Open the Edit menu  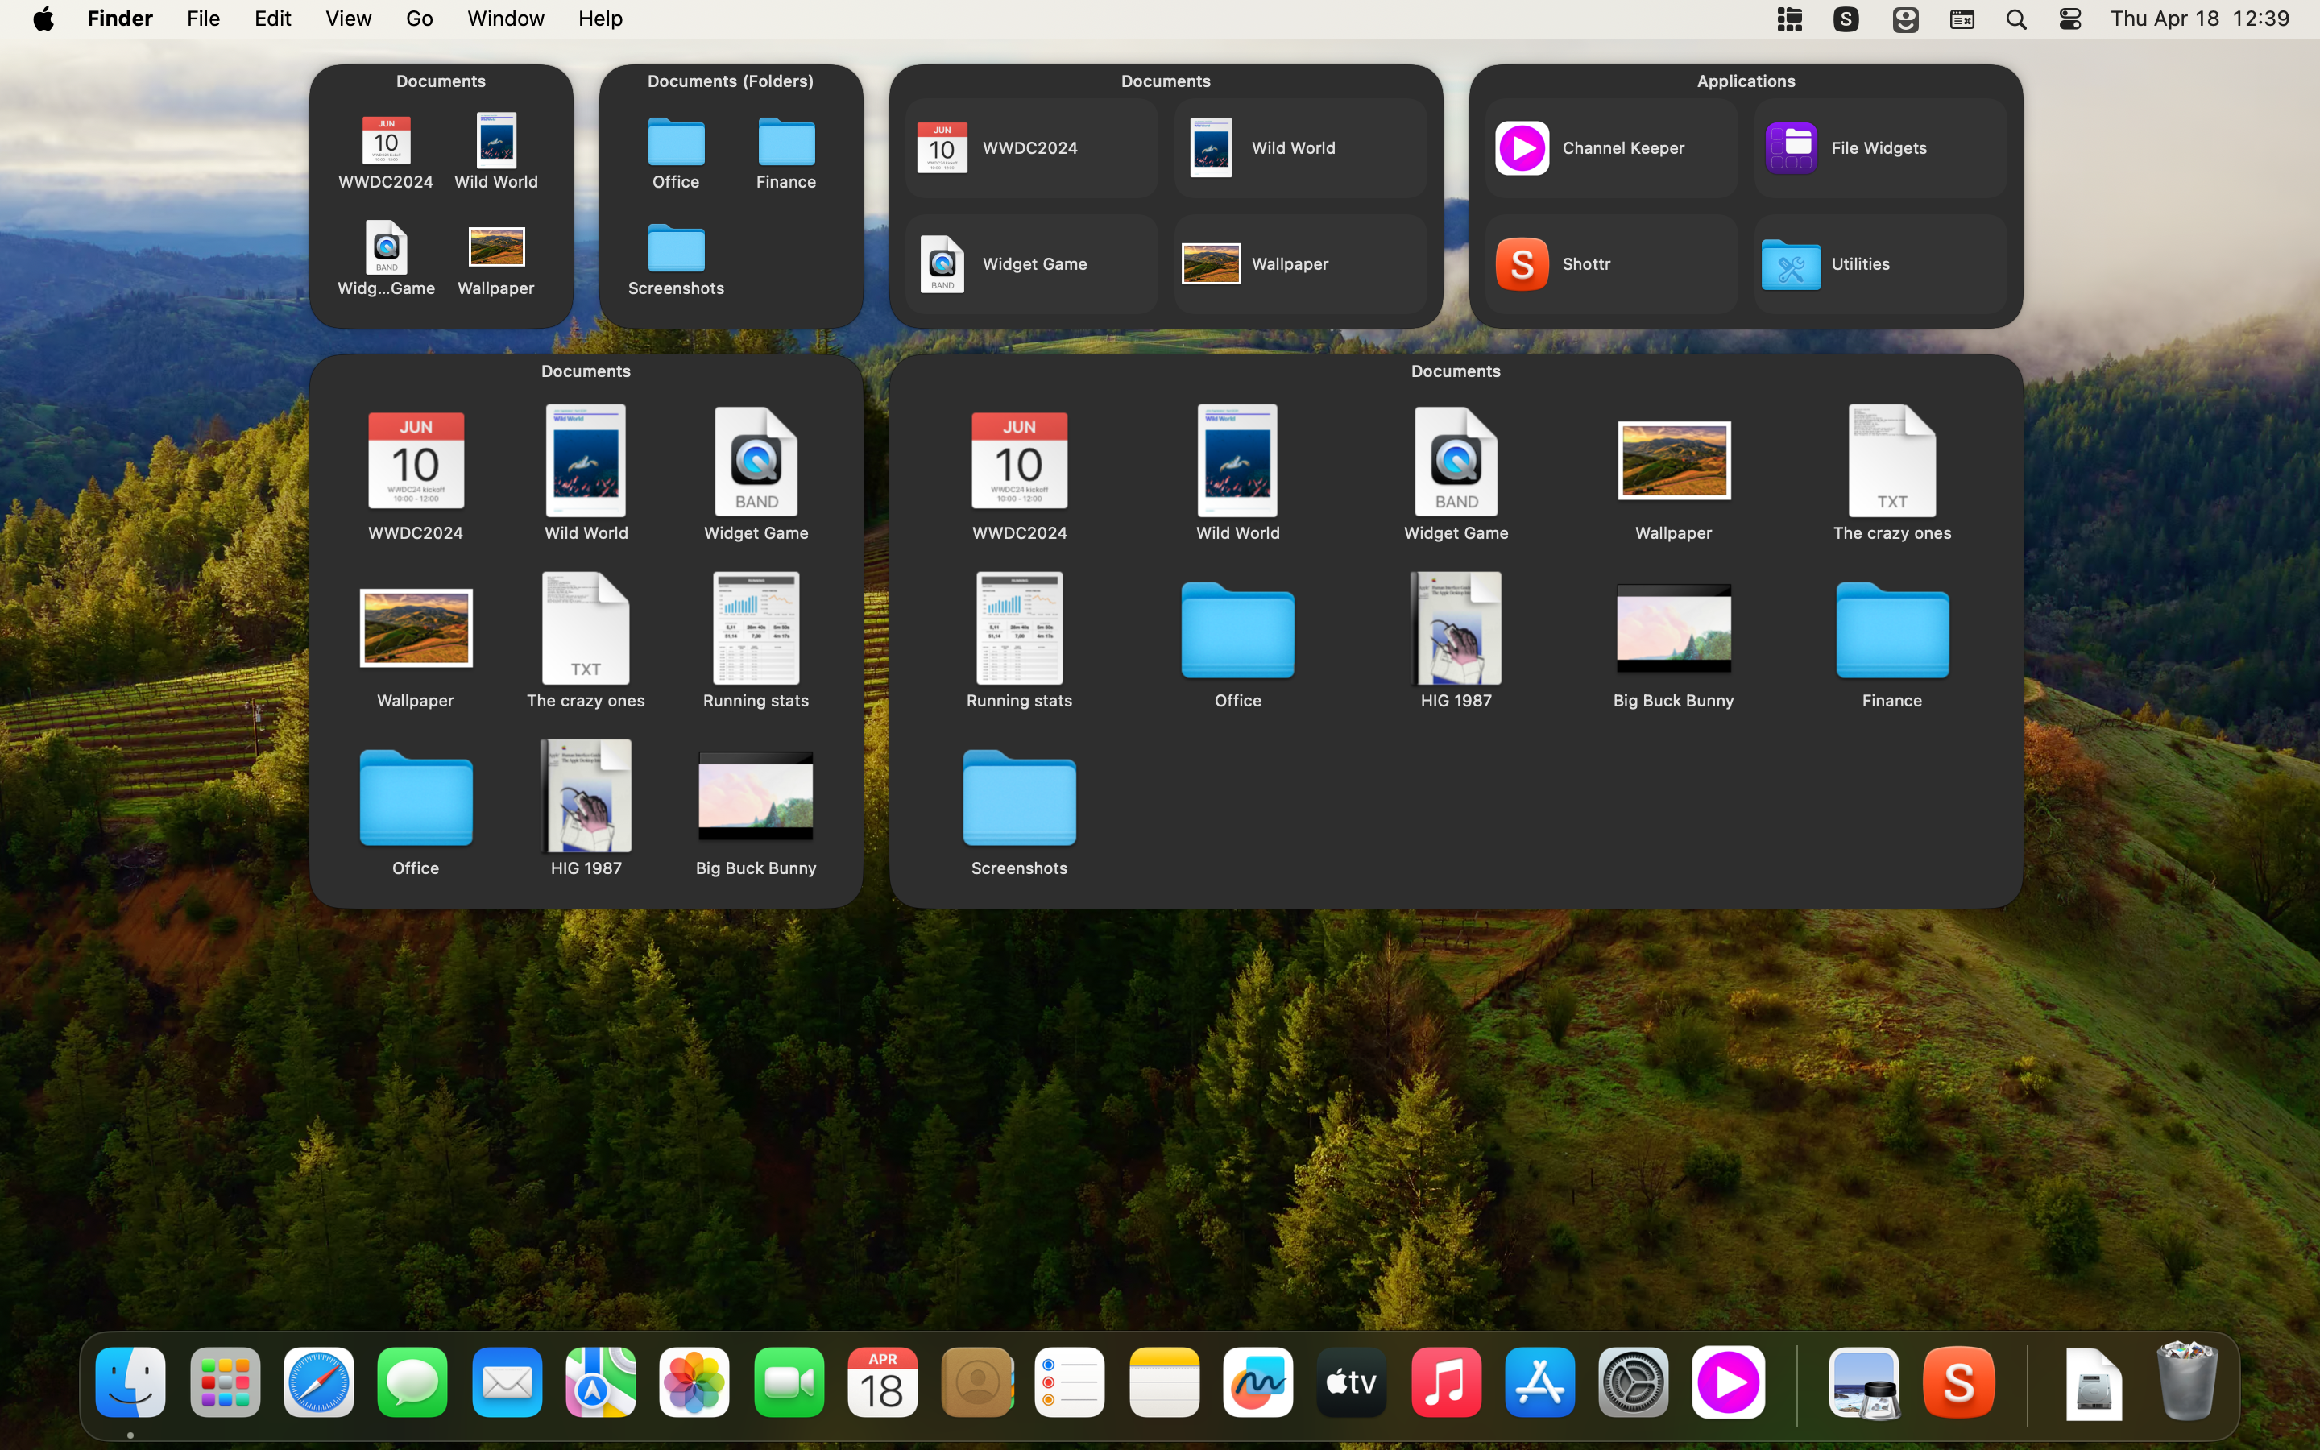[273, 19]
